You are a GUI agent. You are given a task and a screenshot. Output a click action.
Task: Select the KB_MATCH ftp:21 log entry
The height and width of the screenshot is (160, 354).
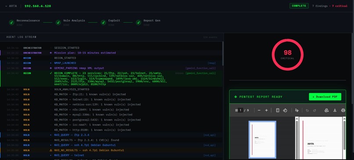[x=111, y=94]
